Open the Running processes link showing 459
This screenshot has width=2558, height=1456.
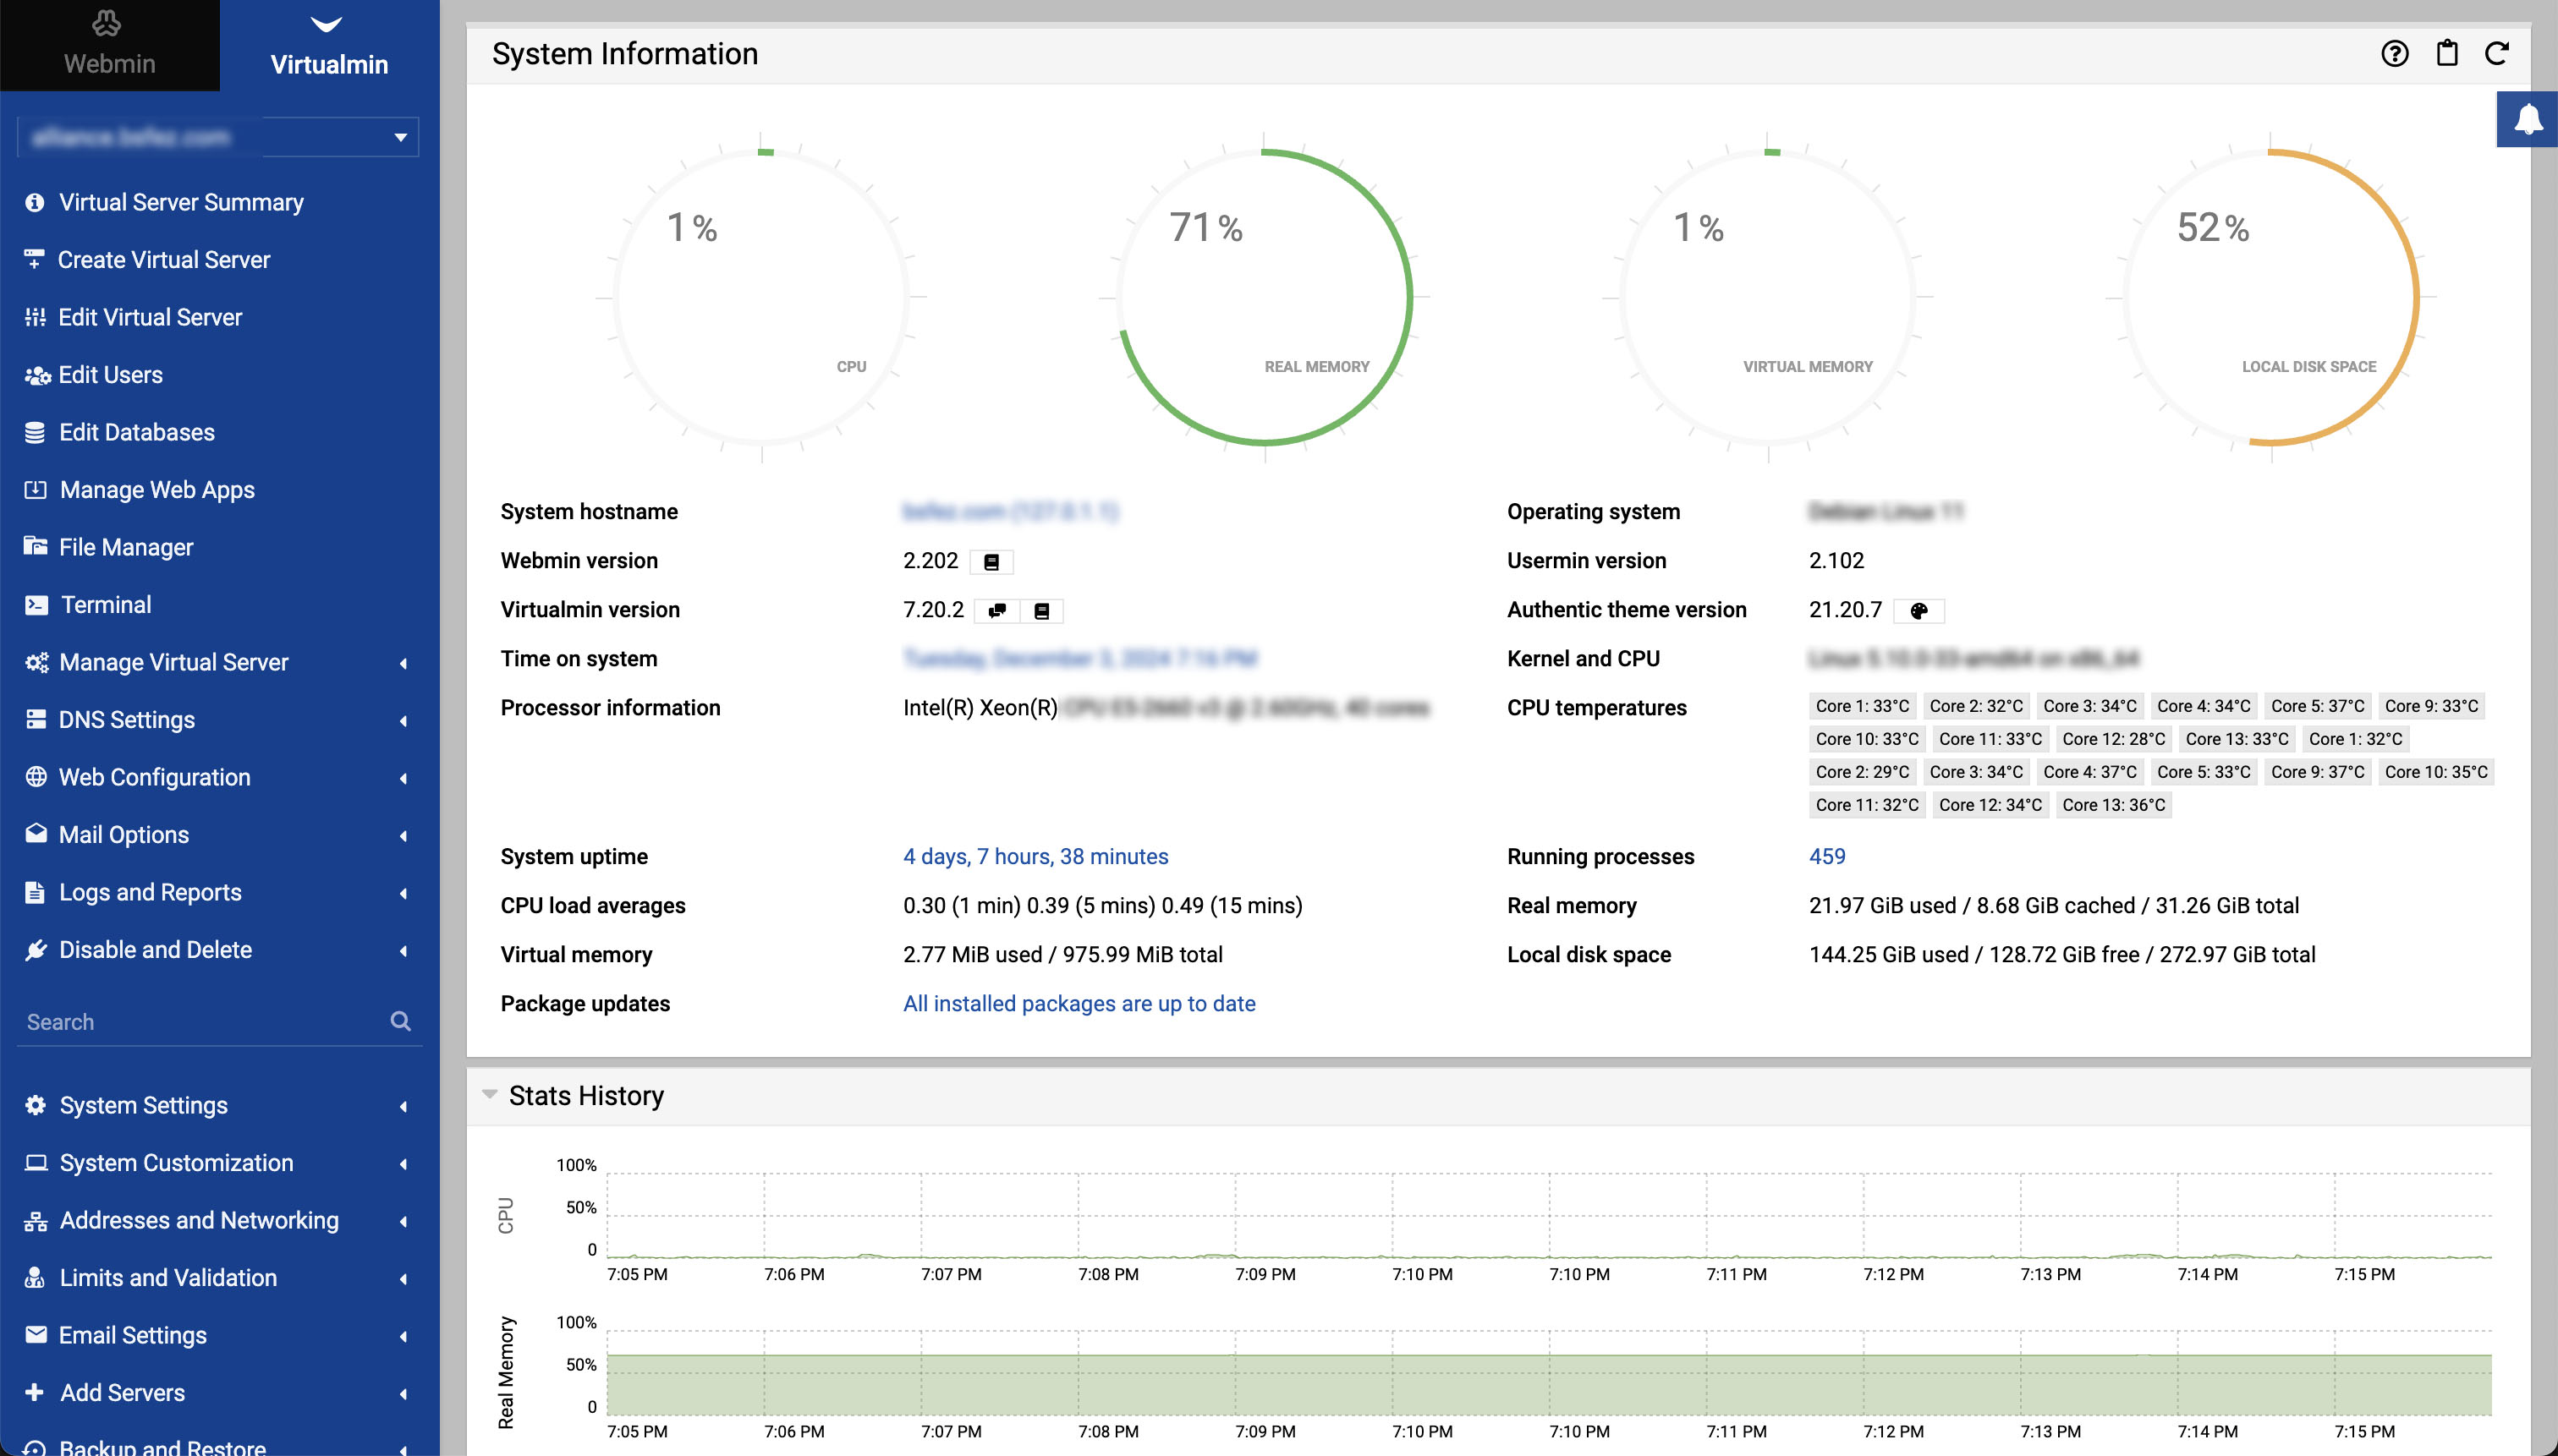point(1826,856)
